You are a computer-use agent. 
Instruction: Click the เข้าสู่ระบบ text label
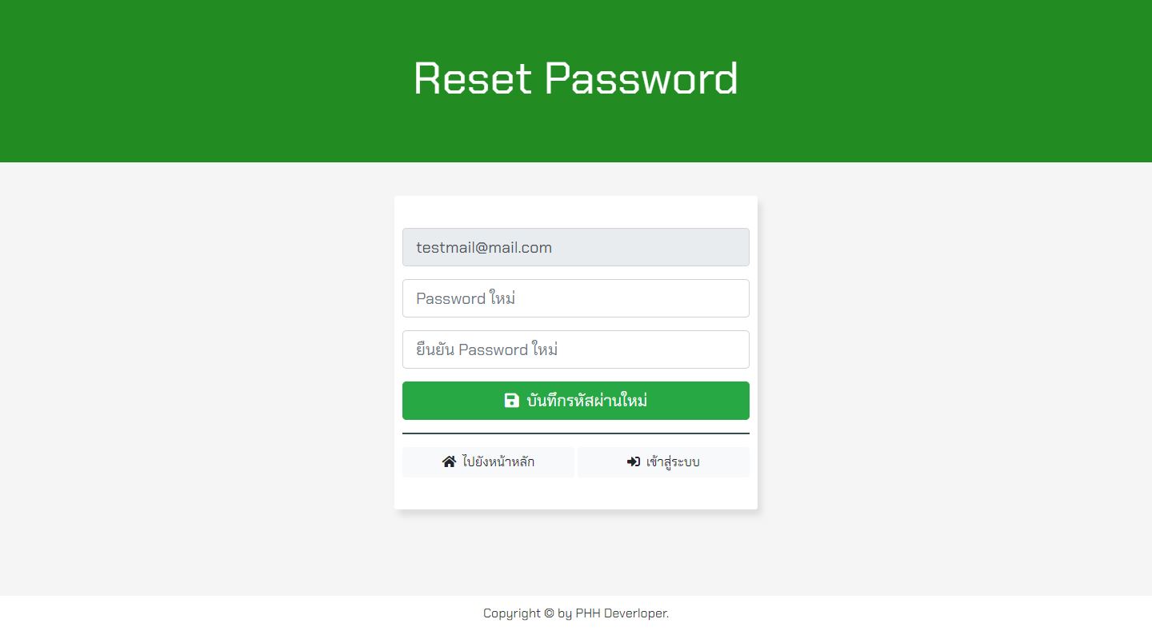(673, 462)
